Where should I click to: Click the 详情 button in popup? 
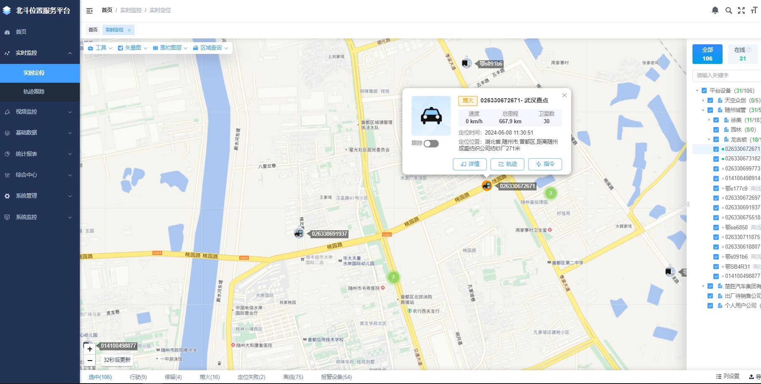470,164
